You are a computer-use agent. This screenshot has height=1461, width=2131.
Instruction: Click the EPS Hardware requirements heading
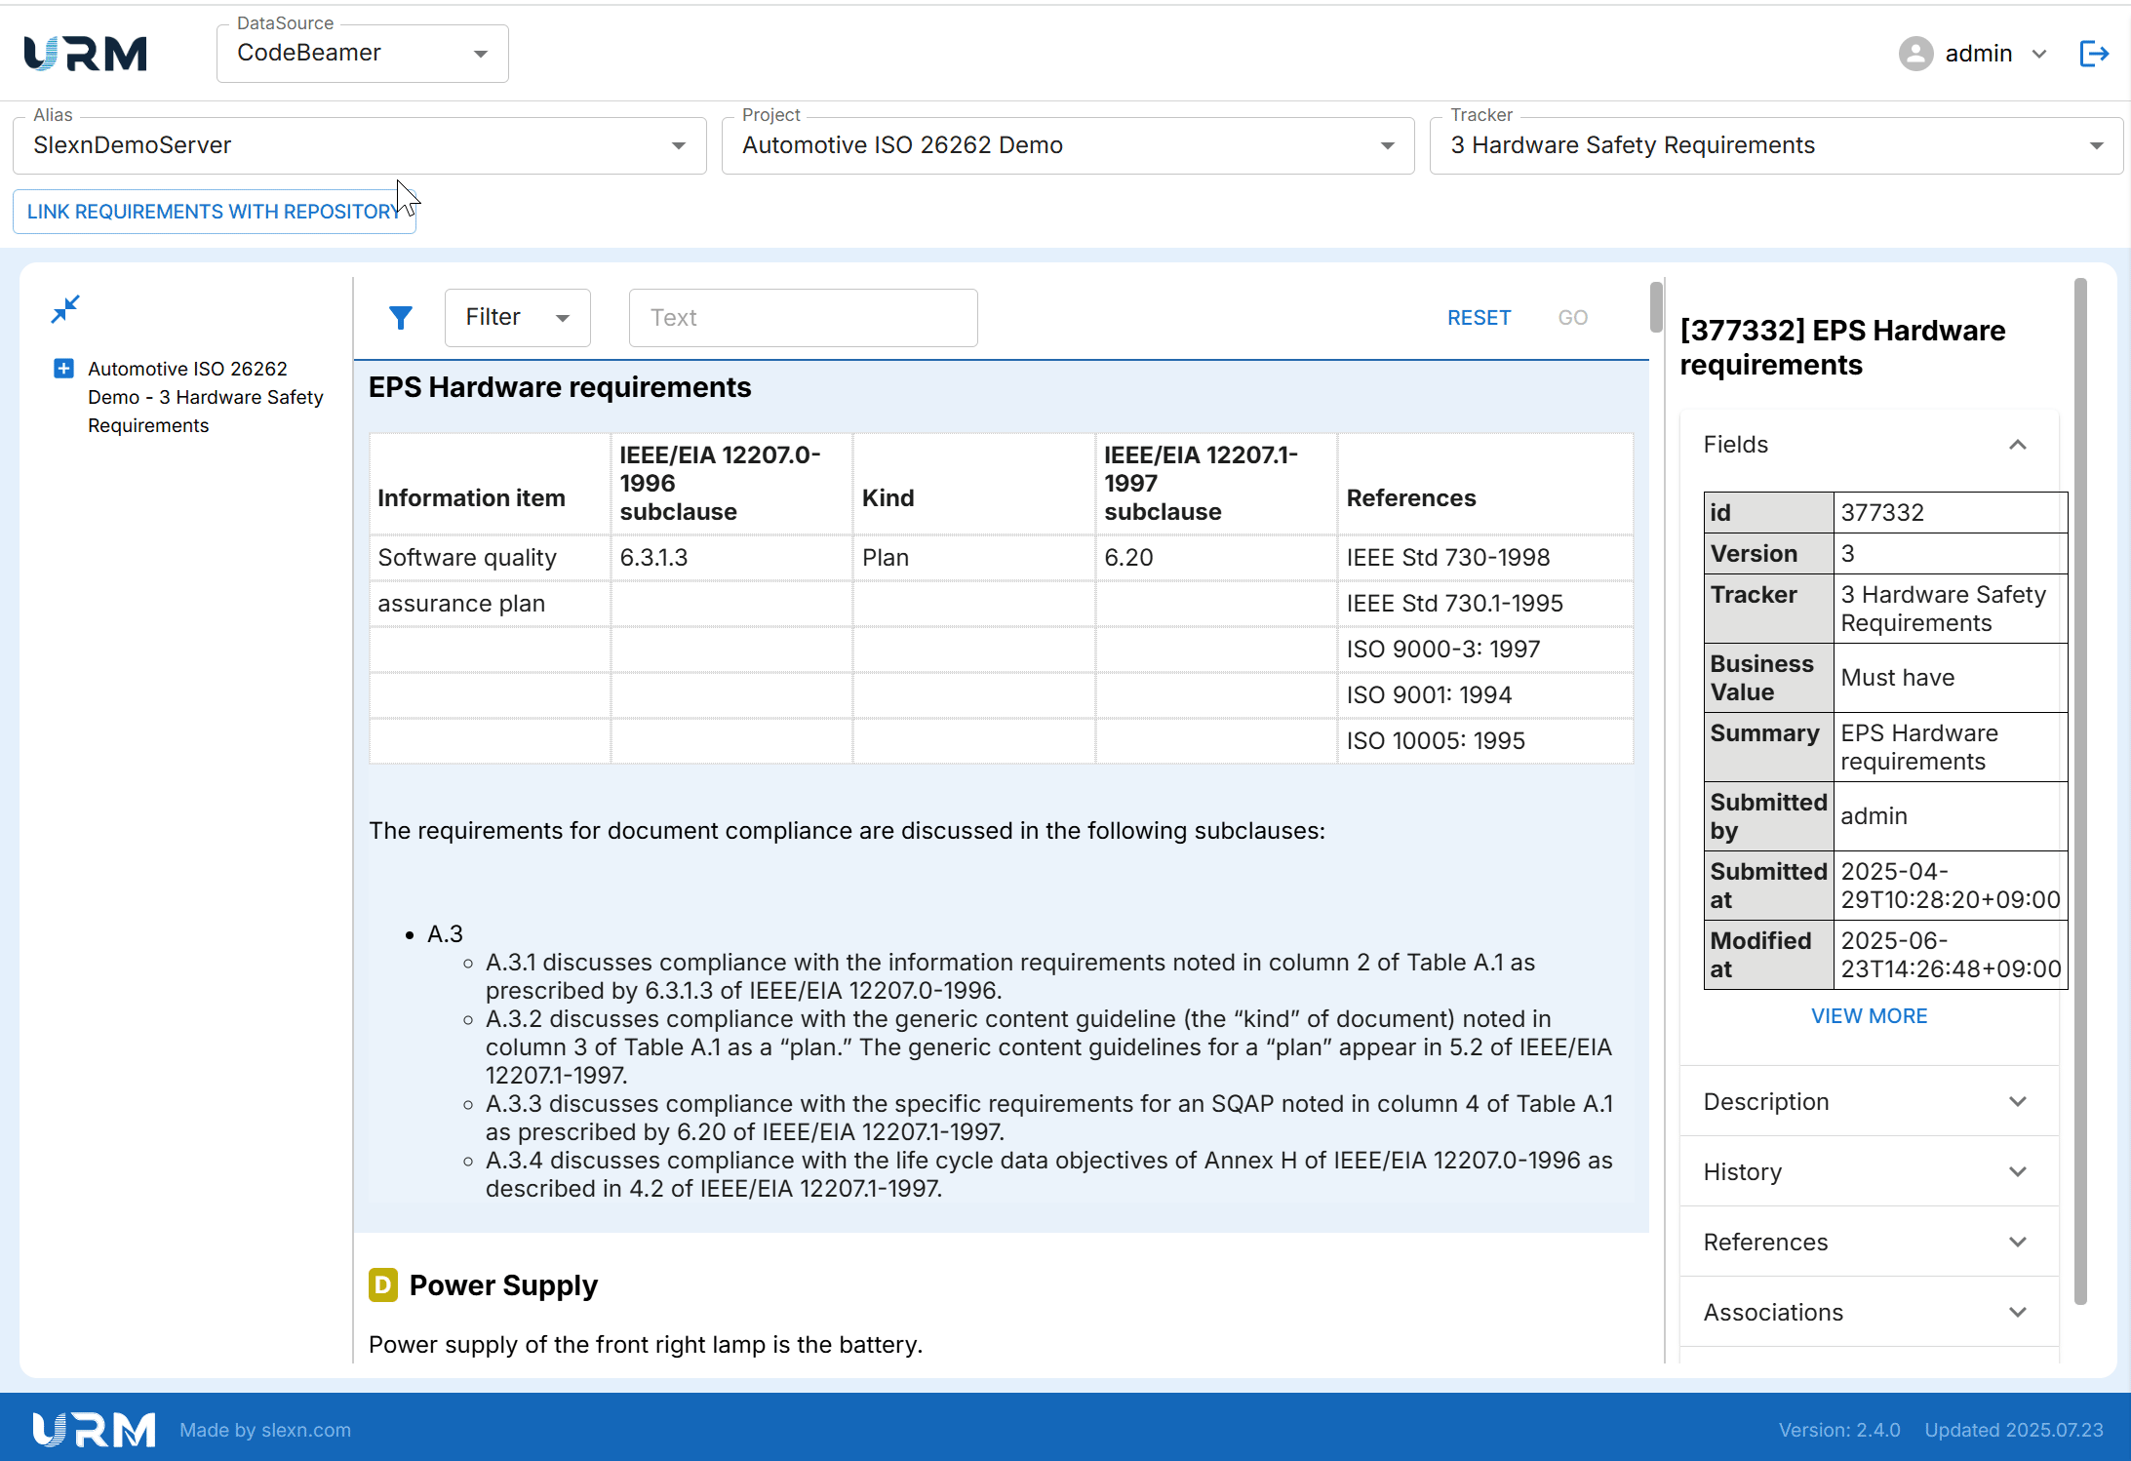560,387
